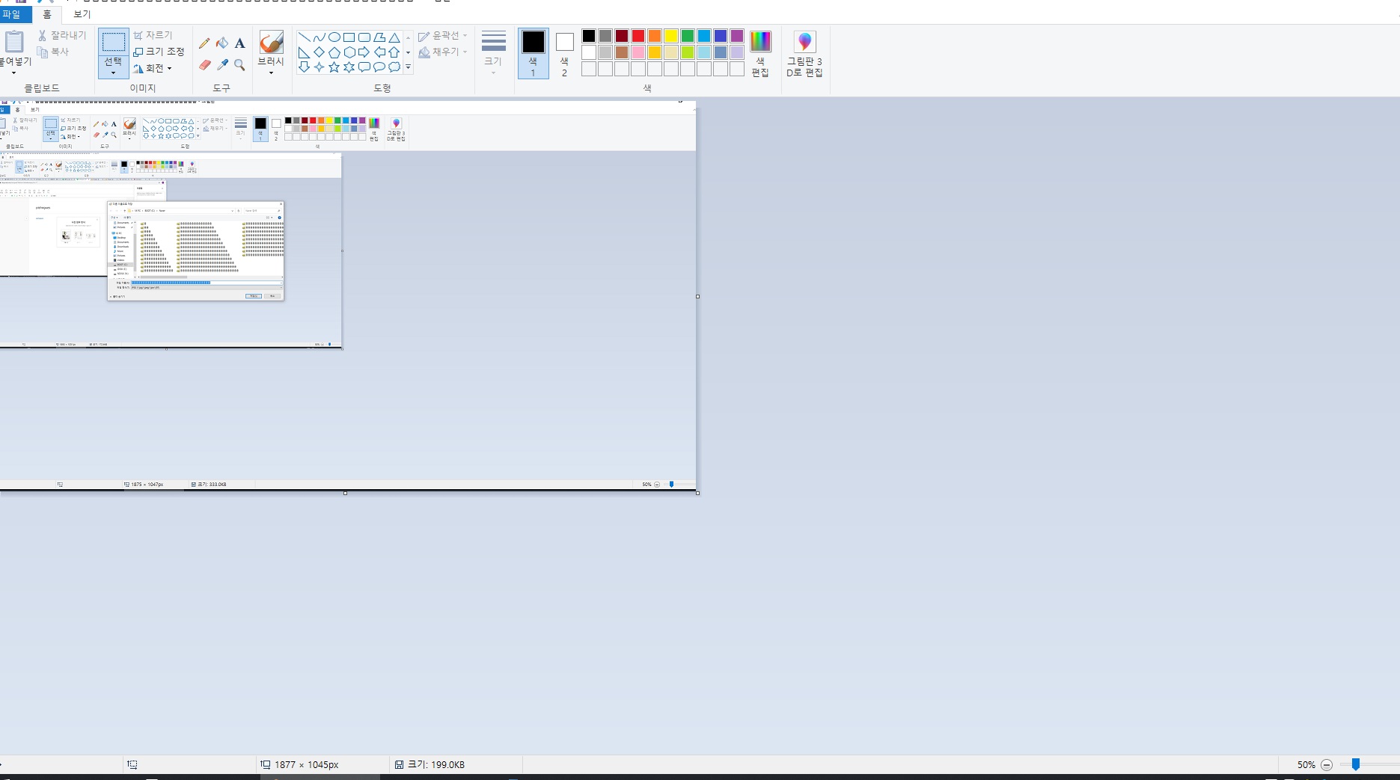Choose the Rounded rectangle shape
This screenshot has width=1400, height=780.
[364, 37]
